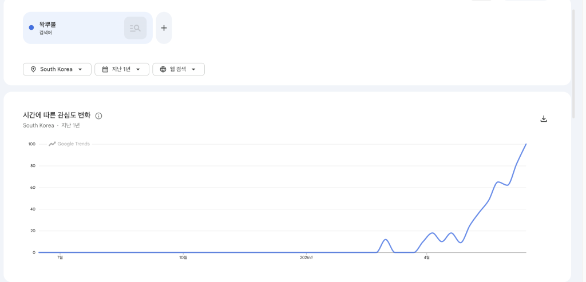Click the search term explore icon

click(135, 28)
